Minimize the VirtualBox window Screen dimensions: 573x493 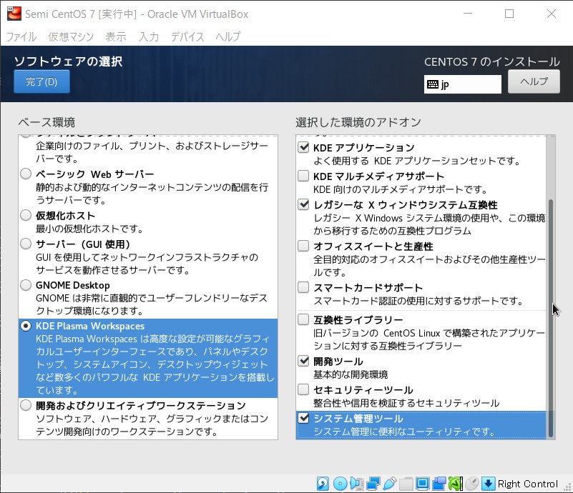point(468,14)
